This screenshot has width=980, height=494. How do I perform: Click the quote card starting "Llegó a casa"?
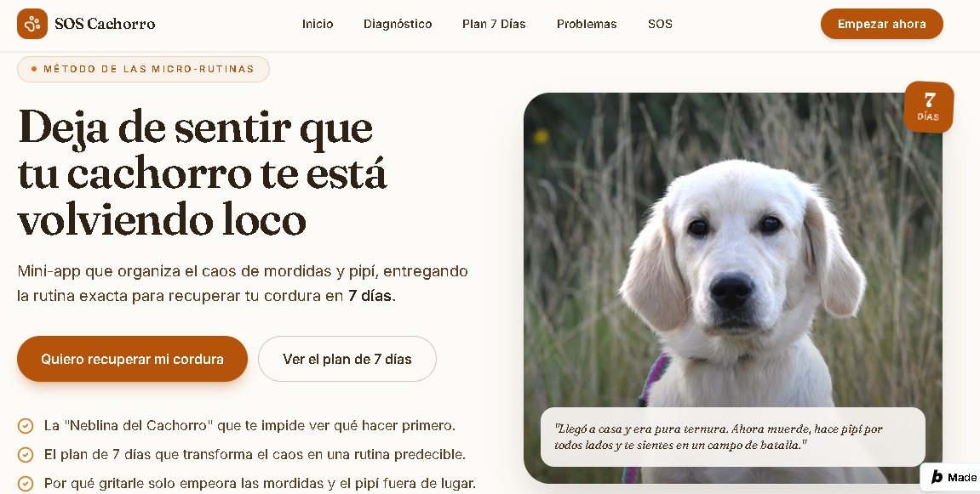(732, 436)
